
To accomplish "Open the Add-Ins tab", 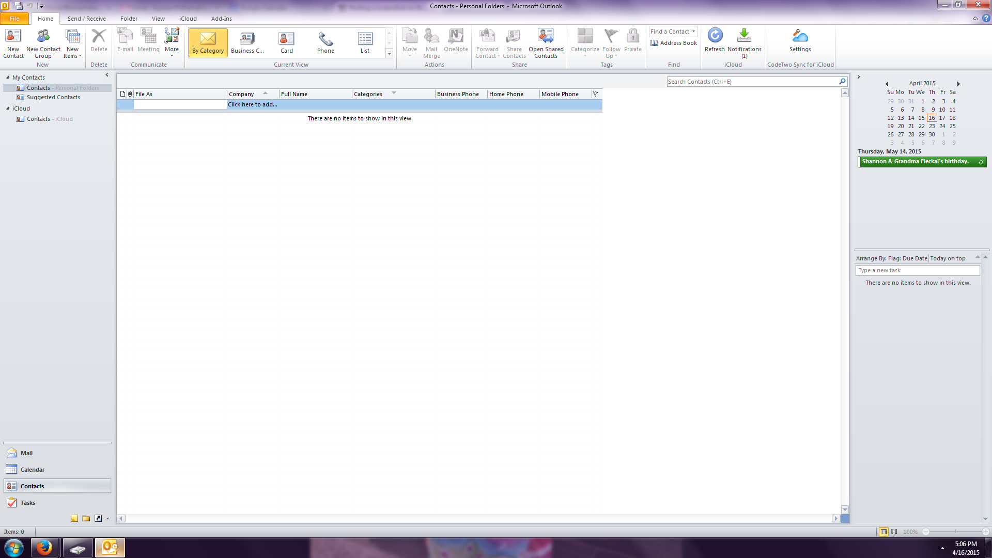I will click(221, 19).
